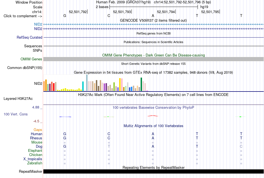Click the Common dbSNP(155) label
Image resolution: width=264 pixels, height=178 pixels.
click(x=25, y=68)
